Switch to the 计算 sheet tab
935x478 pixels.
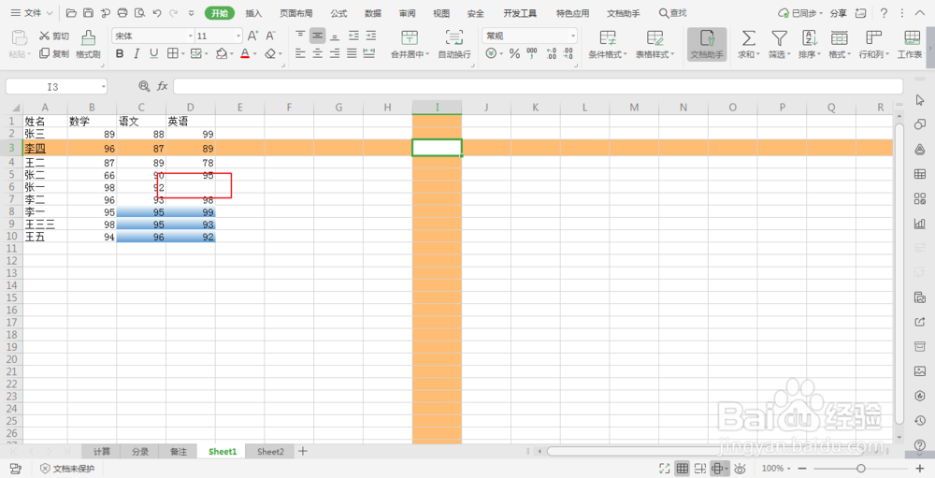102,452
